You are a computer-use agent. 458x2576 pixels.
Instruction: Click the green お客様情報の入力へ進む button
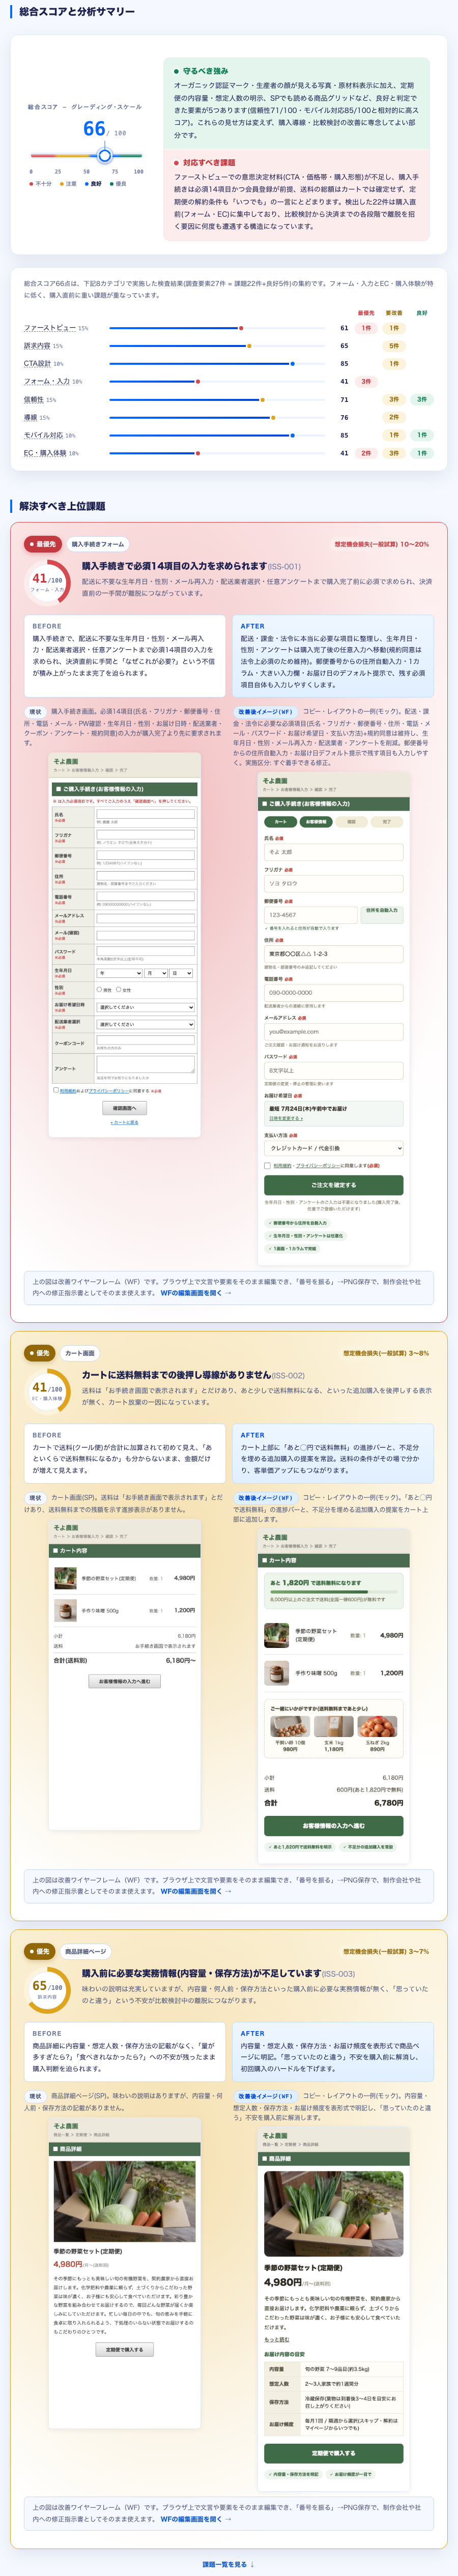334,1826
